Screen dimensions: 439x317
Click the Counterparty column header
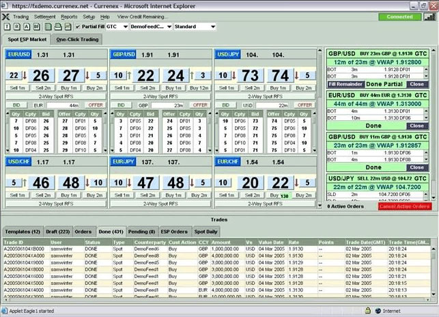(150, 243)
